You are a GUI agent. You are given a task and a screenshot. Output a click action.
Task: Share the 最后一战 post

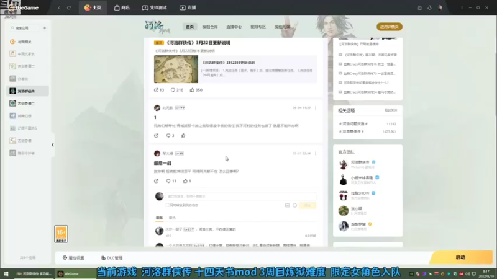pos(157,181)
